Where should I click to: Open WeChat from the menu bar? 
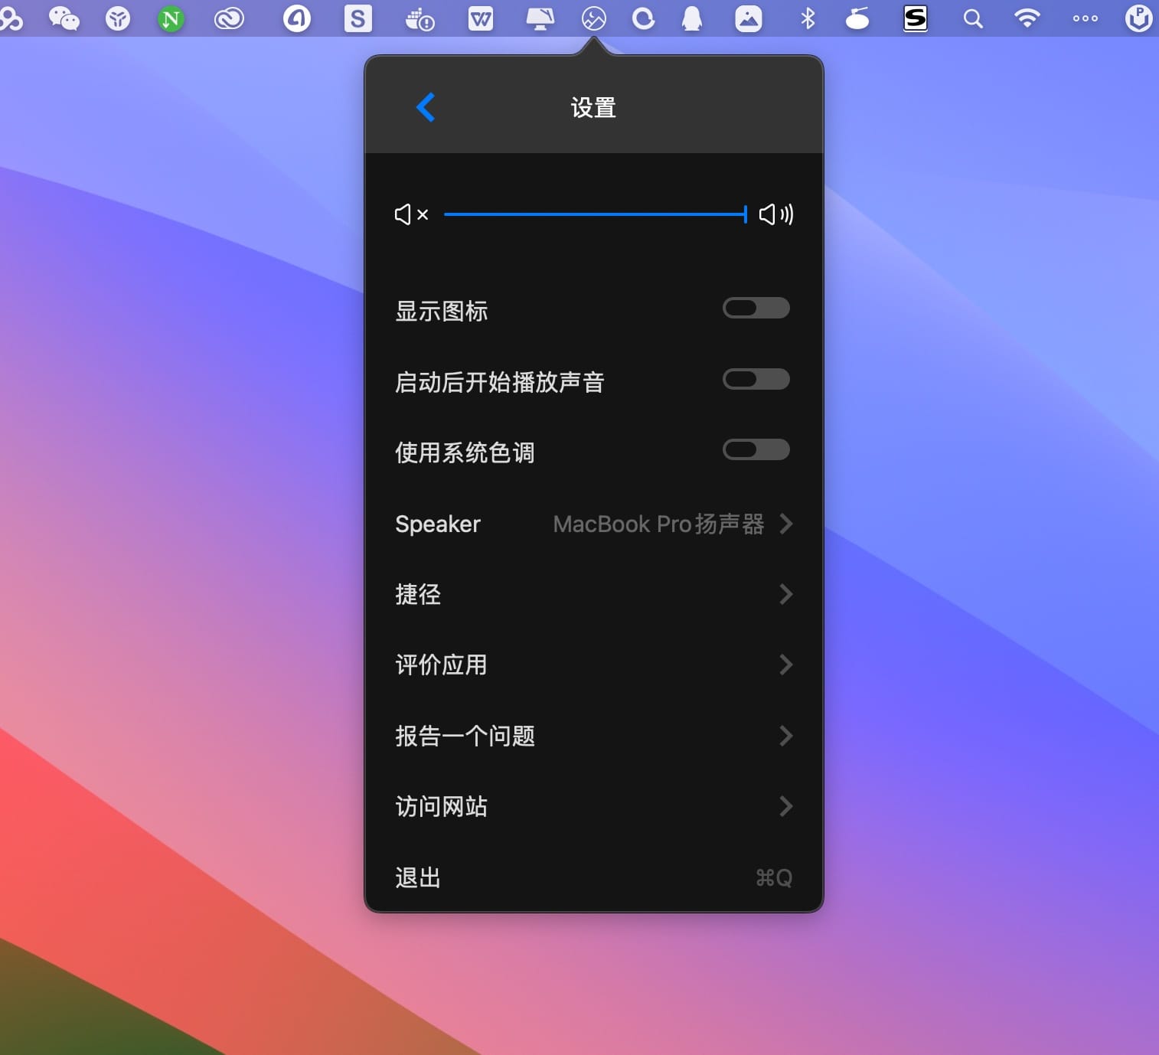tap(64, 18)
